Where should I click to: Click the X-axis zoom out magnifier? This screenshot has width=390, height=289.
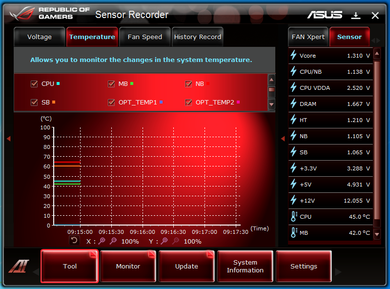pos(113,241)
